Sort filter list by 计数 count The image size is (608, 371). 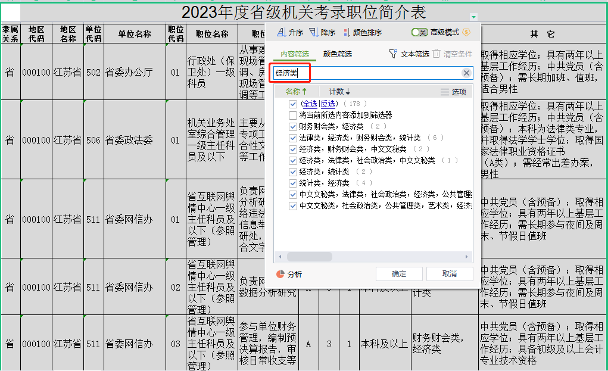pyautogui.click(x=339, y=92)
